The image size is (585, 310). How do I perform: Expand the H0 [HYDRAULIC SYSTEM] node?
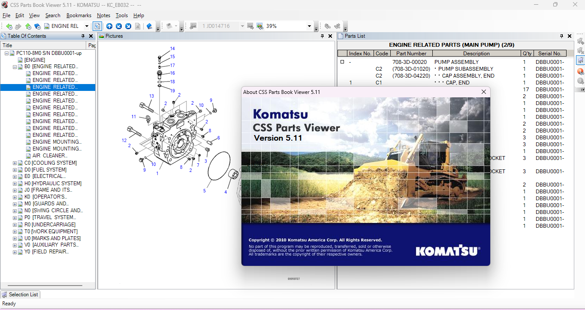pos(15,184)
